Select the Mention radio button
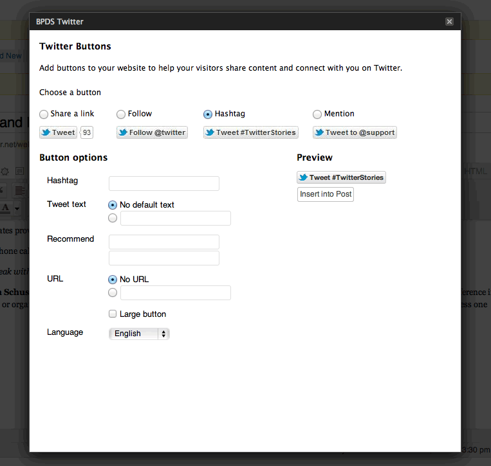 (317, 114)
